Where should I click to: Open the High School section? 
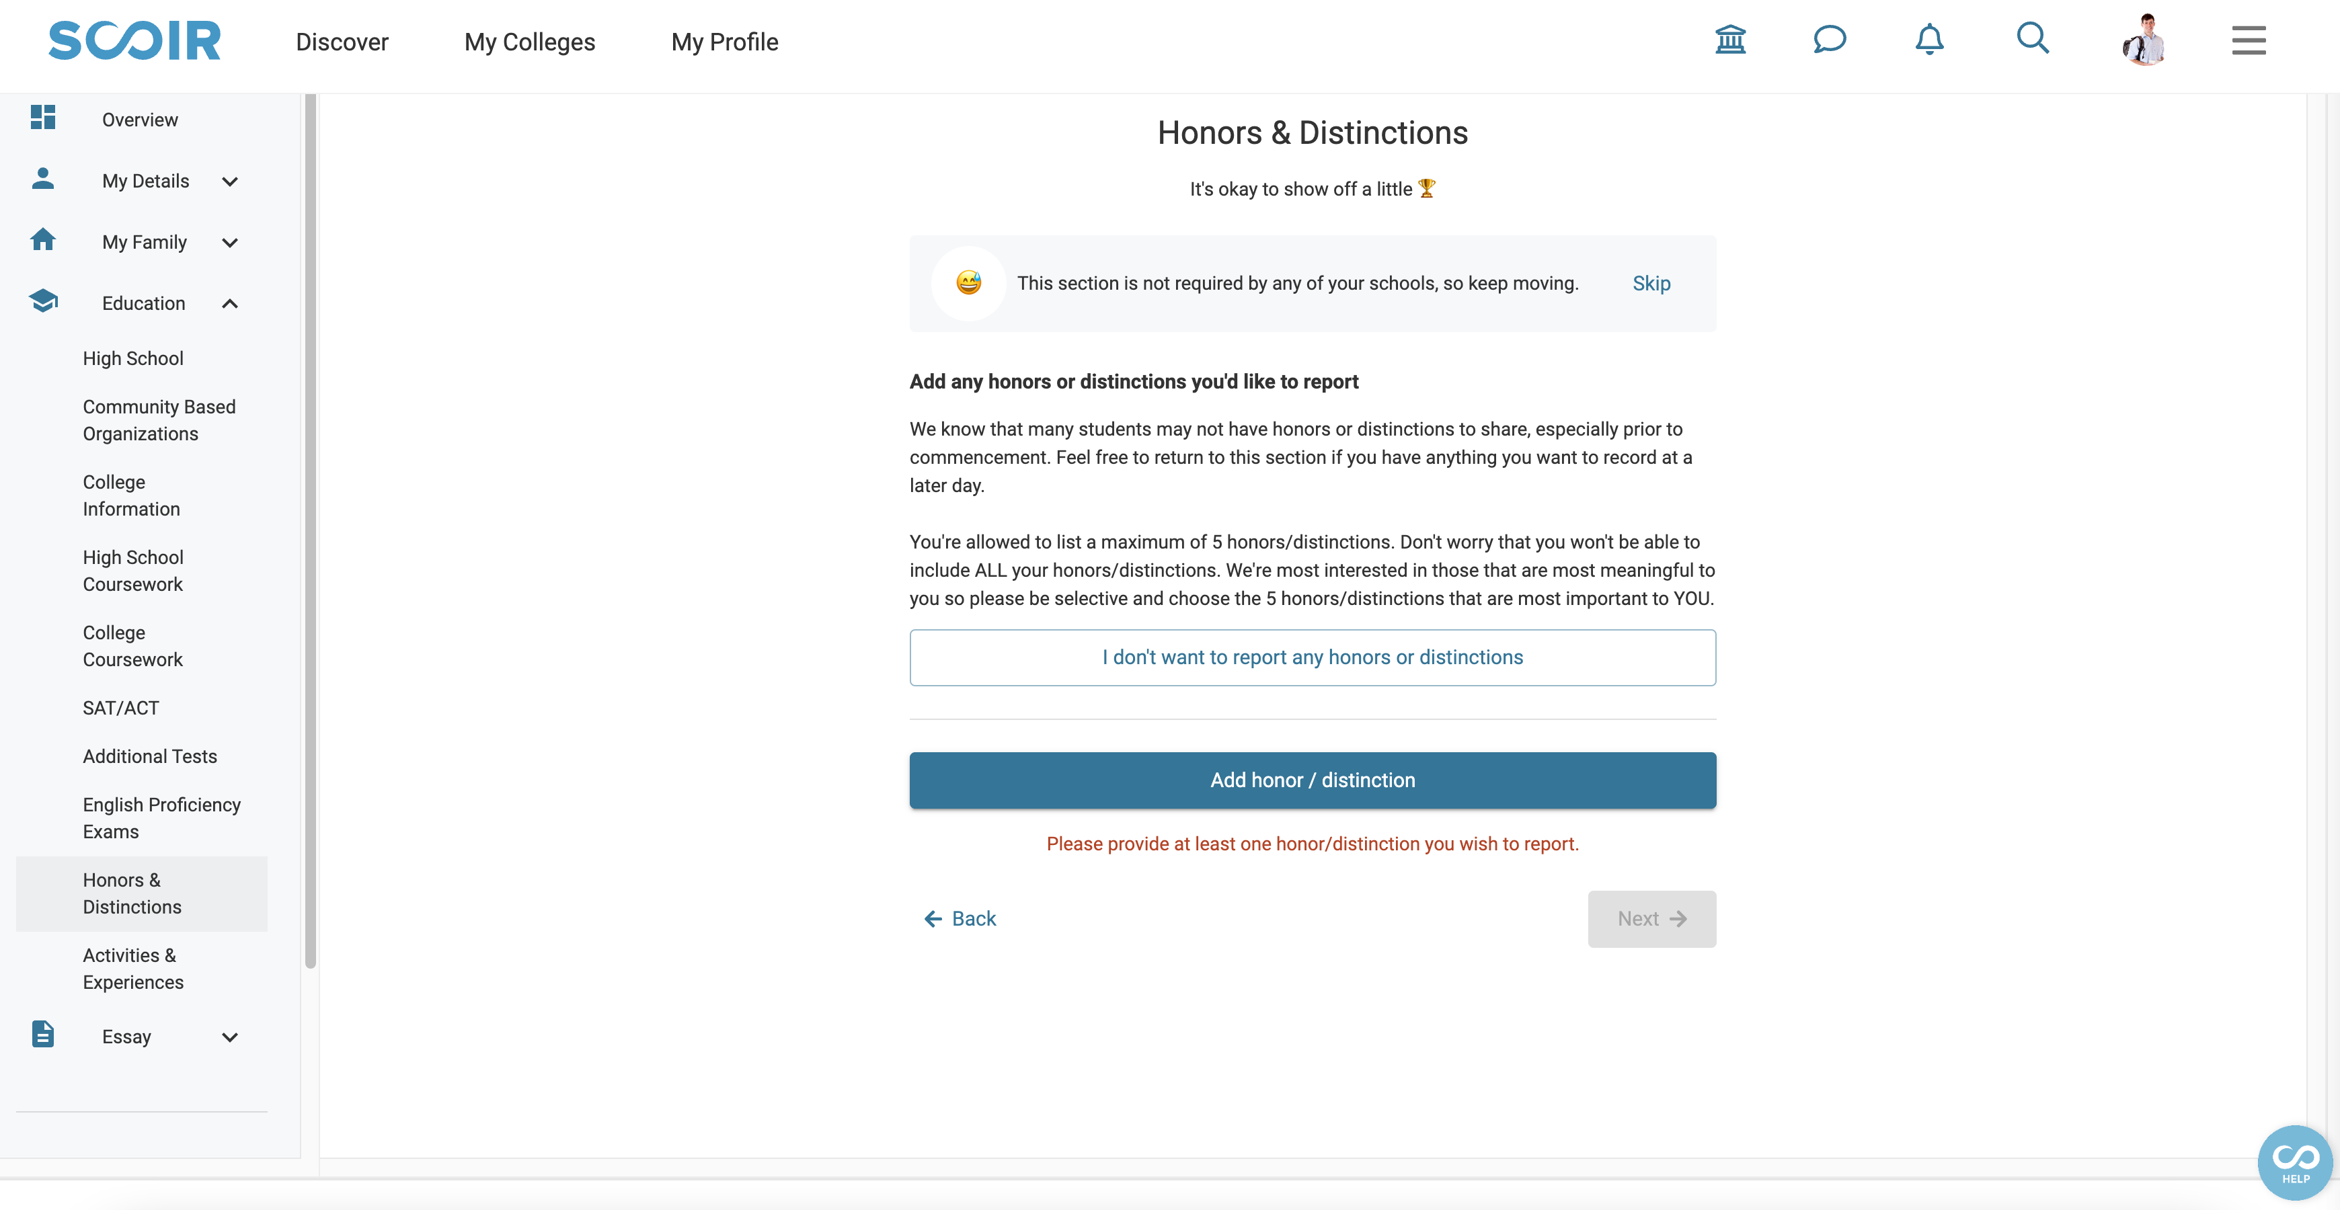134,359
